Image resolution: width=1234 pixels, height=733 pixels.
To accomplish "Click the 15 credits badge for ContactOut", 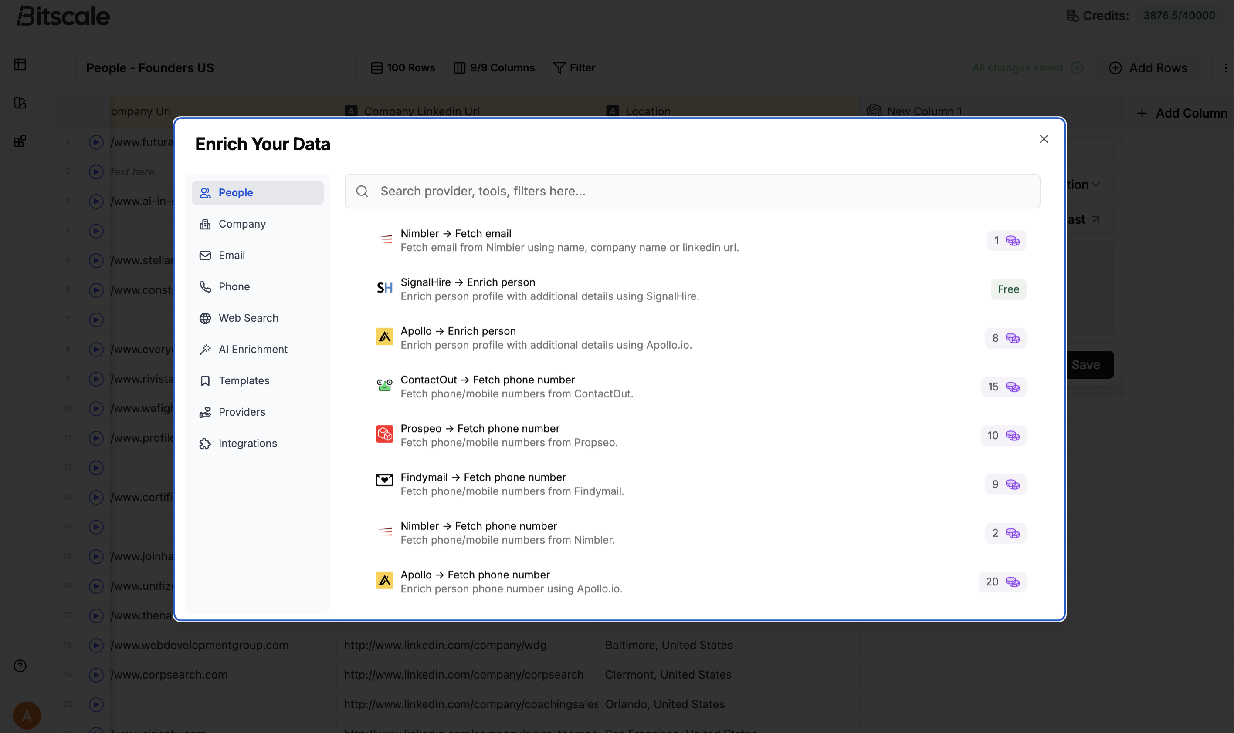I will (x=1003, y=387).
